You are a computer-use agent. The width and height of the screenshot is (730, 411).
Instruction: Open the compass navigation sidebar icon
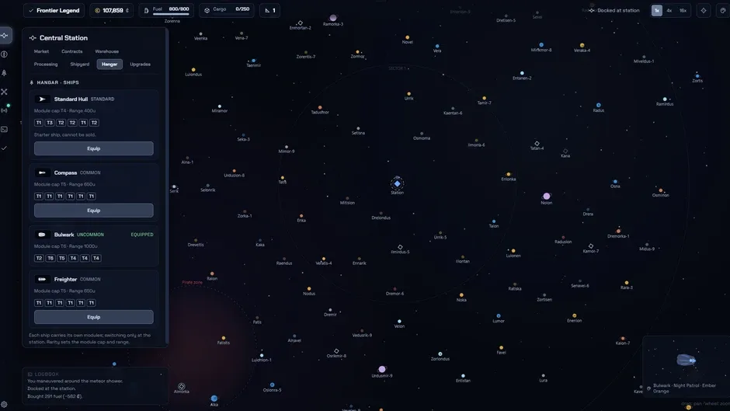click(x=4, y=54)
